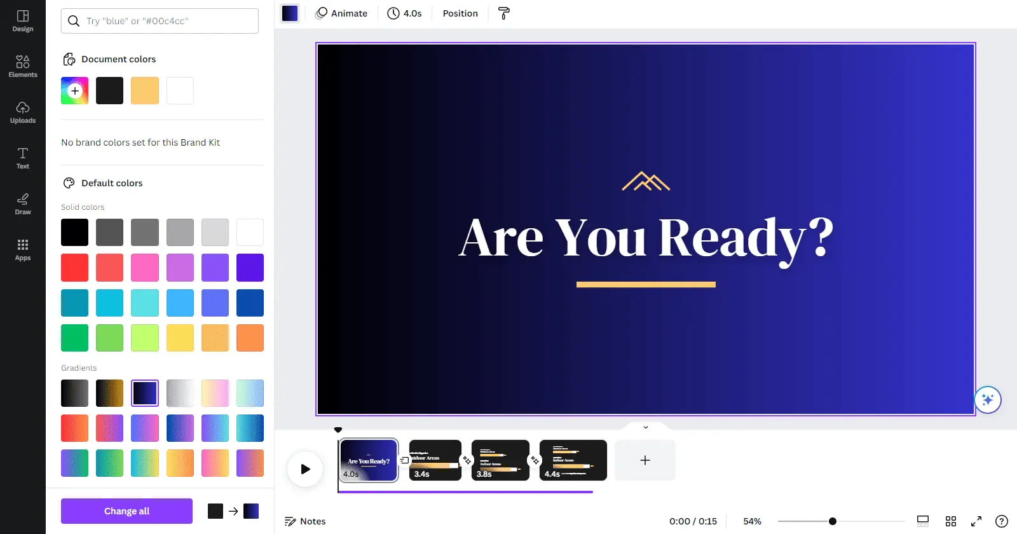Choose the black to gold gradient swatch
Viewport: 1017px width, 534px height.
[109, 394]
